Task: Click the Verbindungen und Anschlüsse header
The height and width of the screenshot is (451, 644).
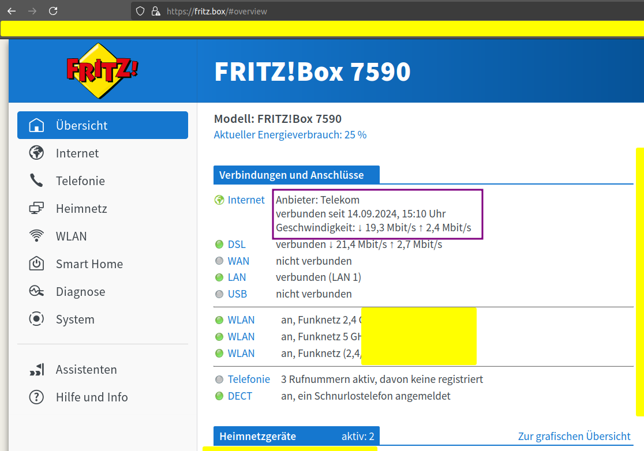Action: click(297, 175)
